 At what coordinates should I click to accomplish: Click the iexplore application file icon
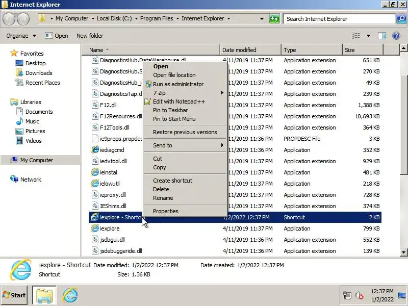coord(95,228)
